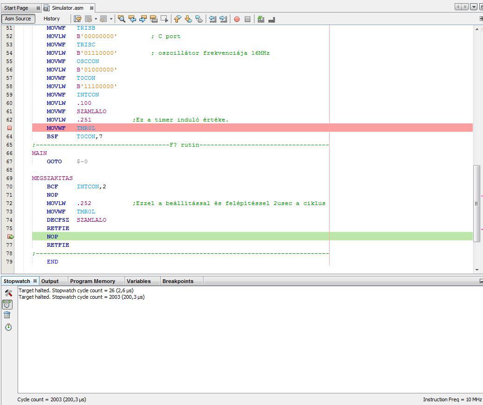Open stopwatch properties wrench icon

[x=8, y=293]
